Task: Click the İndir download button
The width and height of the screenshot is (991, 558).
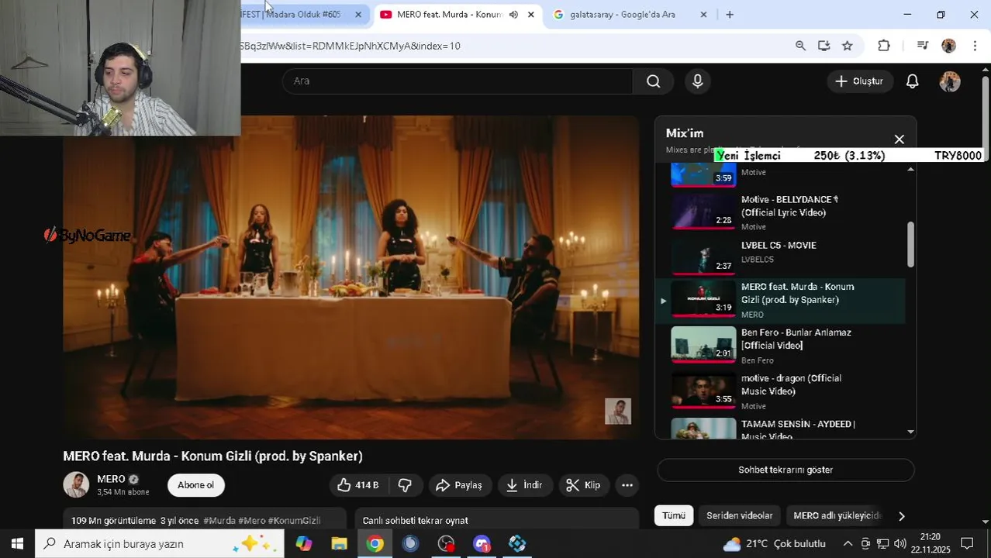Action: click(524, 485)
